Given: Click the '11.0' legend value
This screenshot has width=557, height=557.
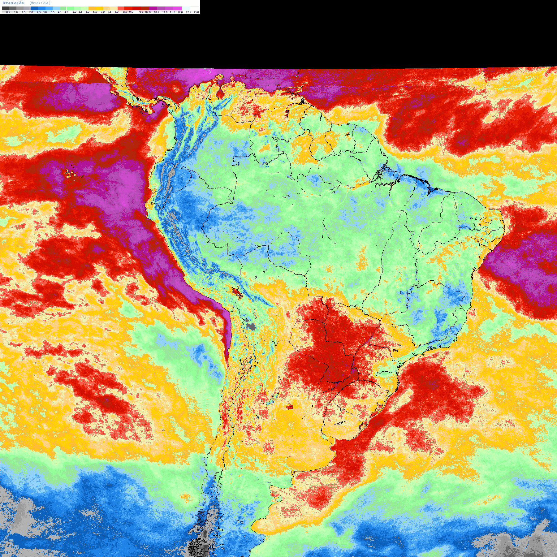Looking at the screenshot, I should point(165,12).
